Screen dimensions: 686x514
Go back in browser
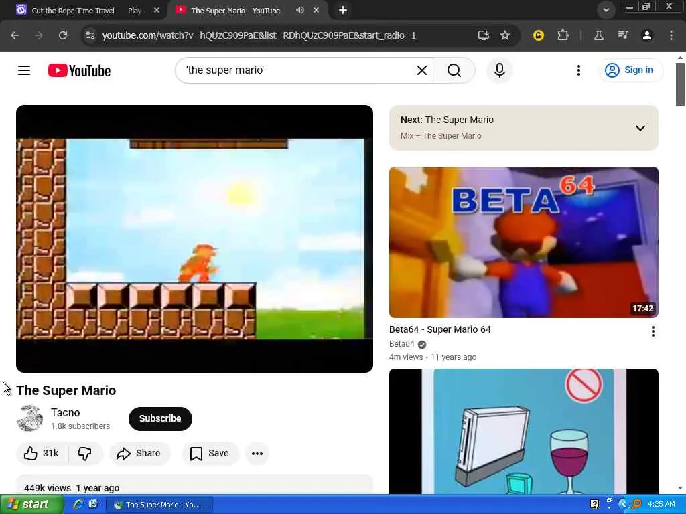(x=15, y=35)
